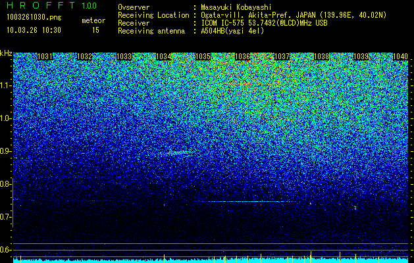414x263 pixels.
Task: Click the Receiving Location label
Action: (x=153, y=15)
